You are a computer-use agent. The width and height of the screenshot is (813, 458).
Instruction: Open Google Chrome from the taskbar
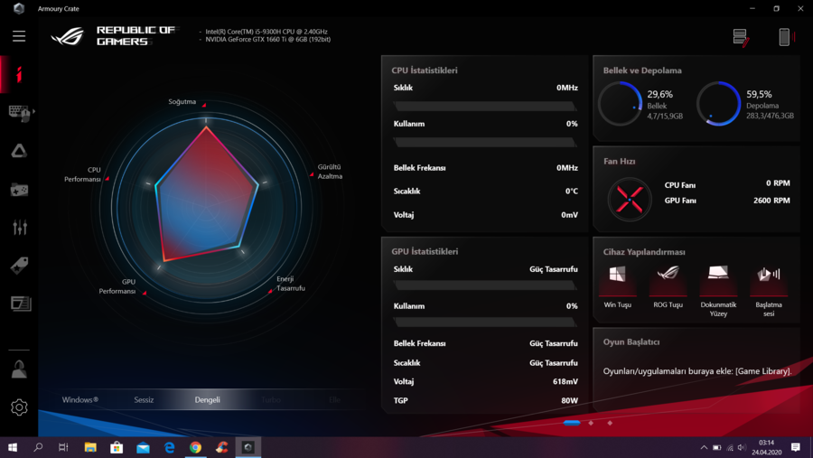click(x=195, y=447)
